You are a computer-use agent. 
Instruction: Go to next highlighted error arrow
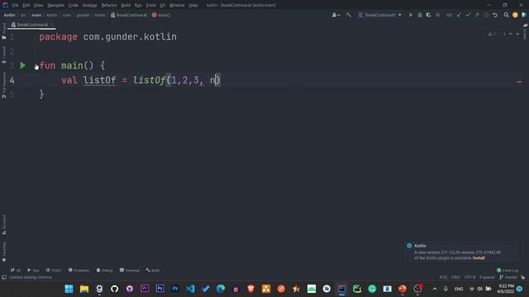(x=517, y=34)
